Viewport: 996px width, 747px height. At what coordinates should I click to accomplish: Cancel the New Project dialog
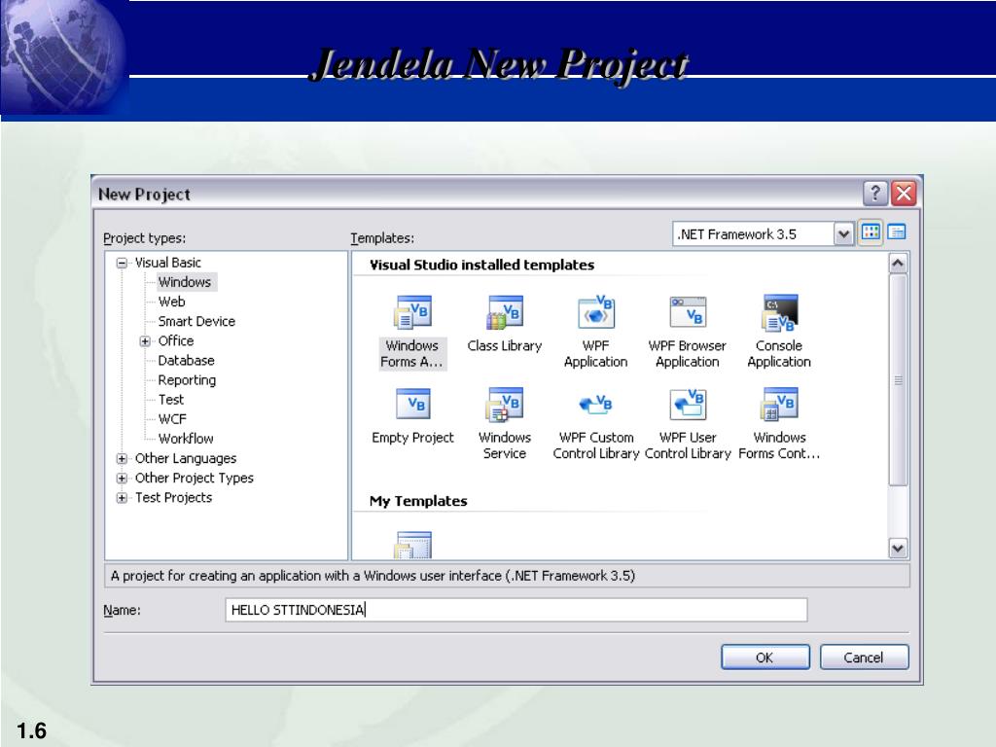[x=864, y=658]
